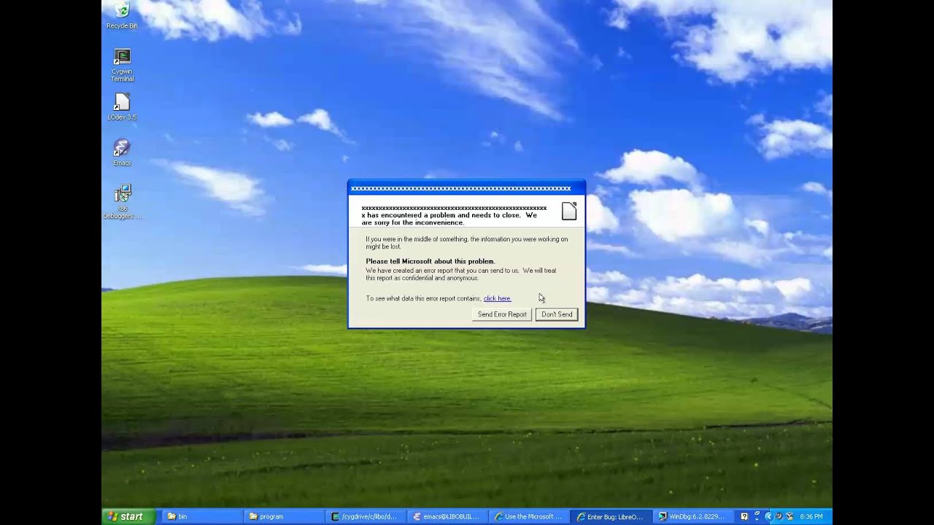
Task: Switch to 'Enter Bug: LibreO...' taskbar item
Action: pyautogui.click(x=611, y=516)
